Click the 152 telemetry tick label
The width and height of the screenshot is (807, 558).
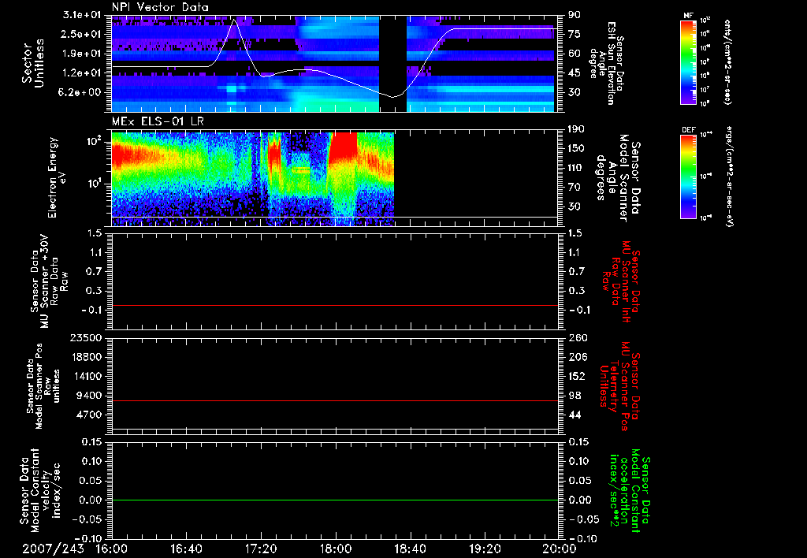pyautogui.click(x=576, y=376)
